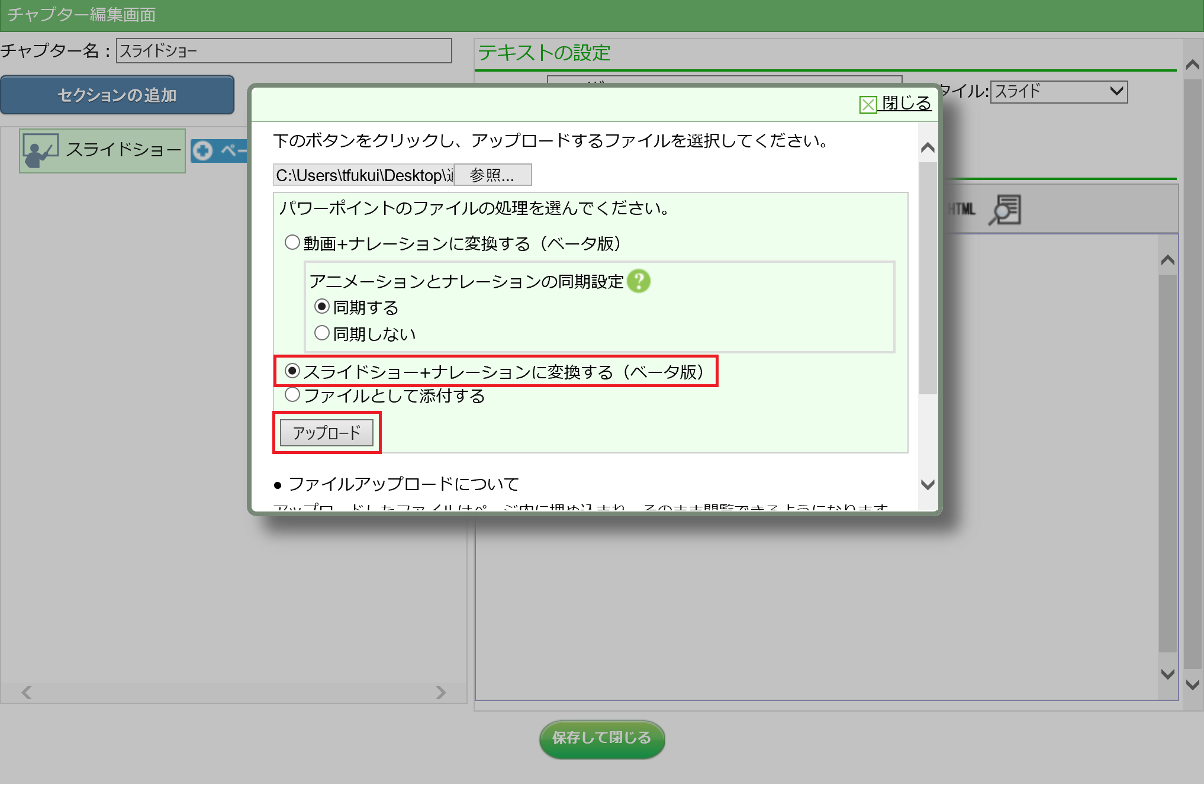Click the dialog scrollbar down arrow
The image size is (1204, 785).
926,485
